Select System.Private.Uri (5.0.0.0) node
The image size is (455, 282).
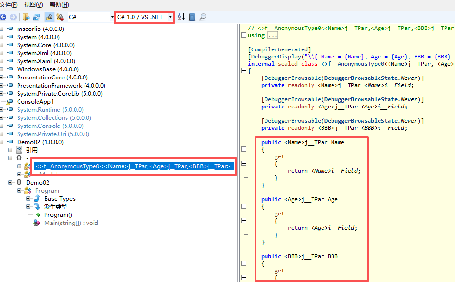pyautogui.click(x=53, y=134)
